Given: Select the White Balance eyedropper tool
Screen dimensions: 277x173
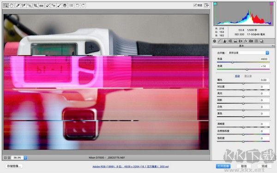Looking at the screenshot, I should point(18,6).
